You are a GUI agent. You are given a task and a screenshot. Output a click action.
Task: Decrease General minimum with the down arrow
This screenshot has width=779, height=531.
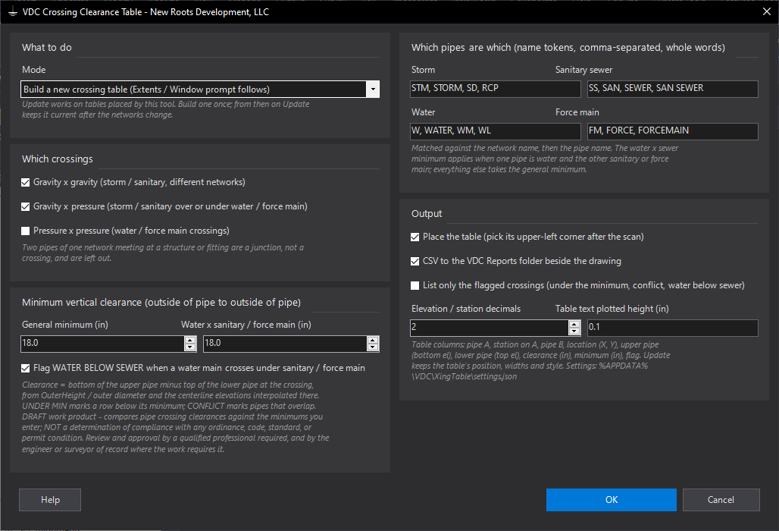(189, 347)
